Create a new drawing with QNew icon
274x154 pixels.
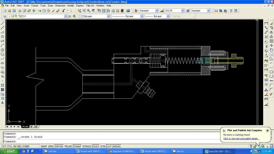tap(5, 11)
